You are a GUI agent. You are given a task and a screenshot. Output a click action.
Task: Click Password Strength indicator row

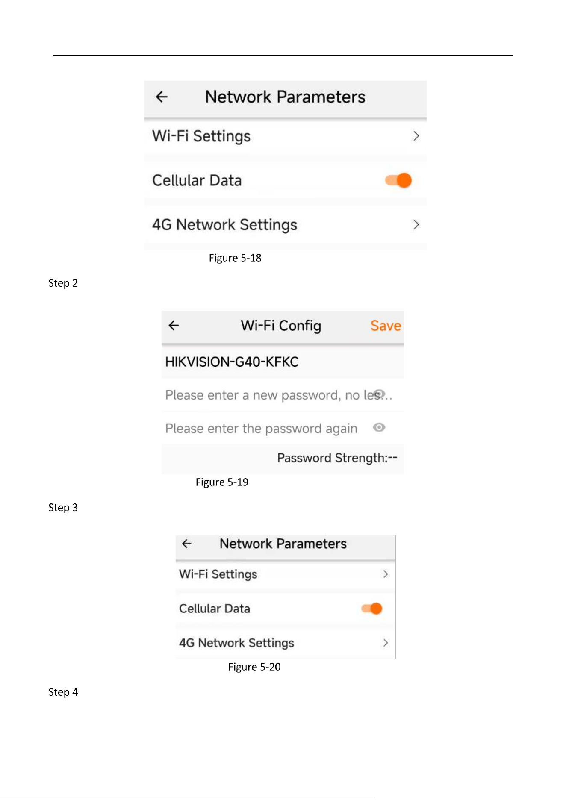point(283,459)
